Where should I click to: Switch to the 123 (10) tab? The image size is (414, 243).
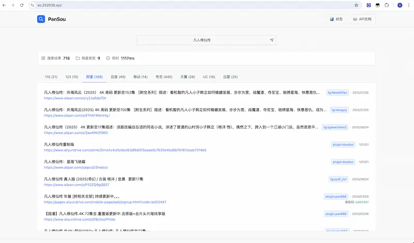(72, 77)
